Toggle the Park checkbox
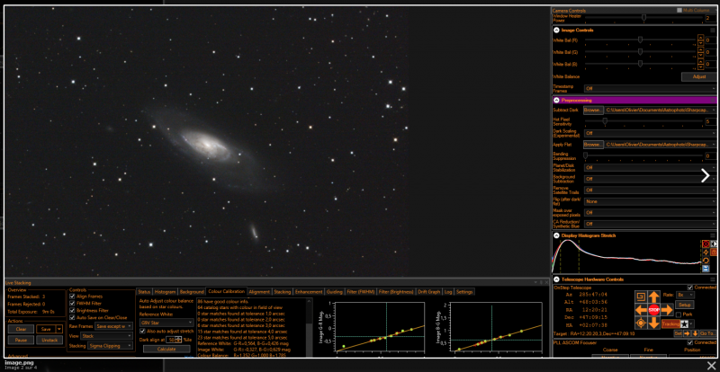Viewport: 720px width, 372px height. point(679,314)
